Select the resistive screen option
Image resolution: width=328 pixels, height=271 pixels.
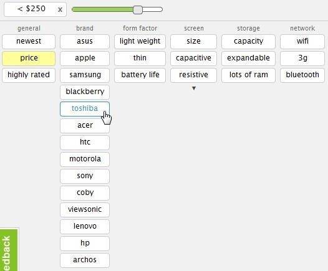click(x=193, y=75)
